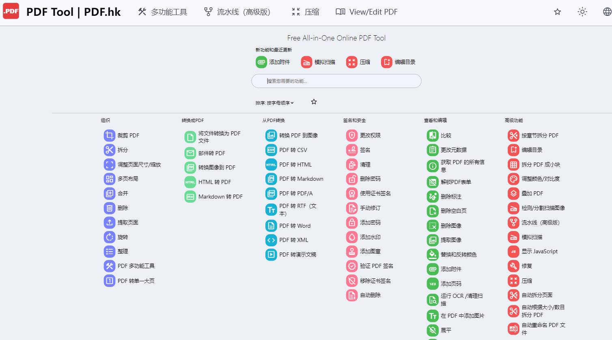Open the 显示 JavaScript icon
Screen dimensions: 612x340
(x=513, y=252)
